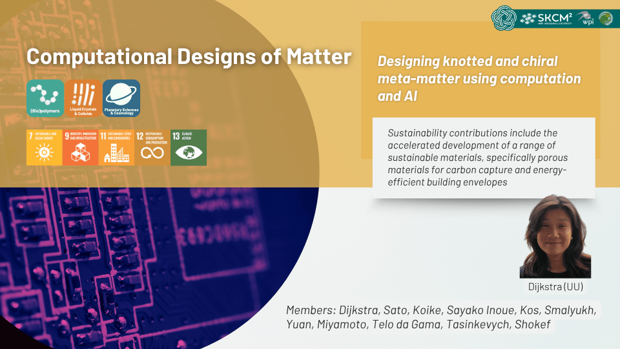The width and height of the screenshot is (620, 349).
Task: Select the Dijkstra portrait photo
Action: (x=555, y=237)
